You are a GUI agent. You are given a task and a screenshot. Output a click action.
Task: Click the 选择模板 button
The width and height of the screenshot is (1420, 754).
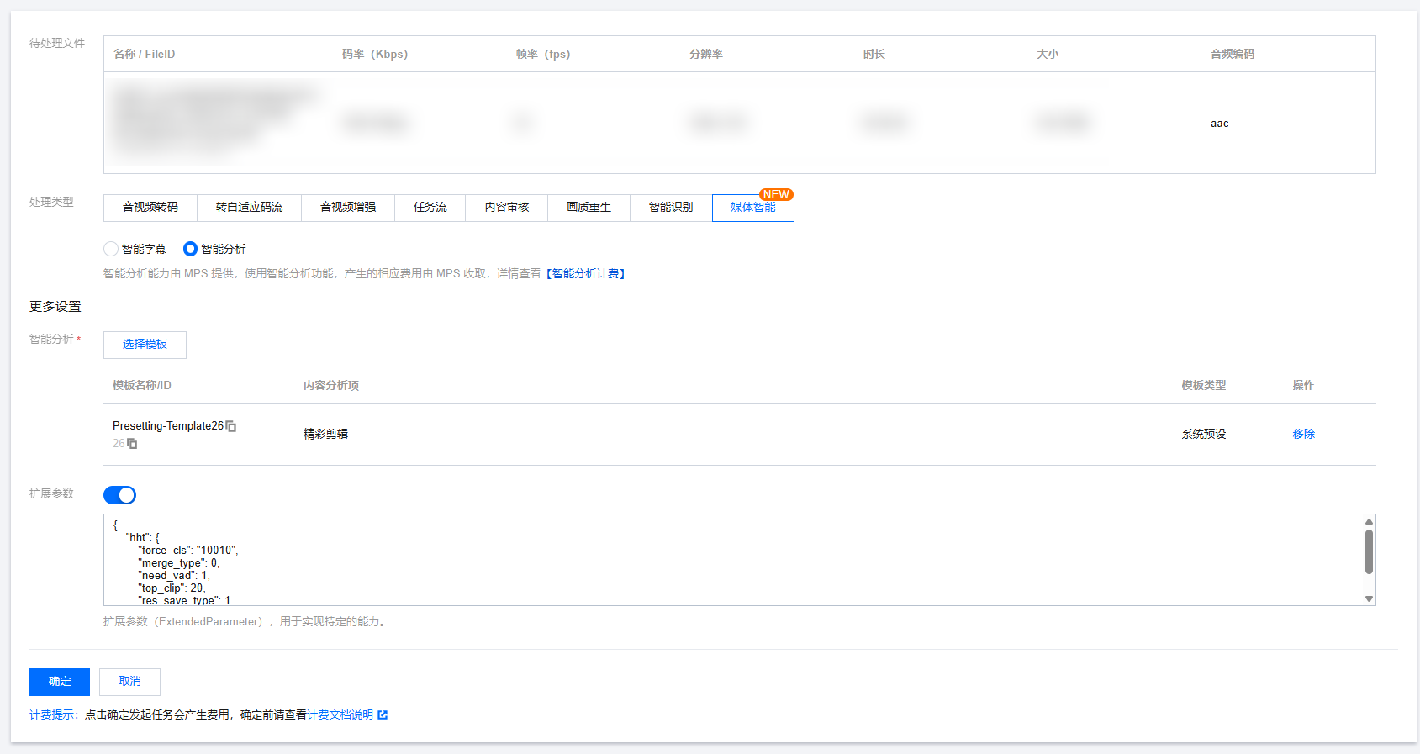[x=145, y=345]
